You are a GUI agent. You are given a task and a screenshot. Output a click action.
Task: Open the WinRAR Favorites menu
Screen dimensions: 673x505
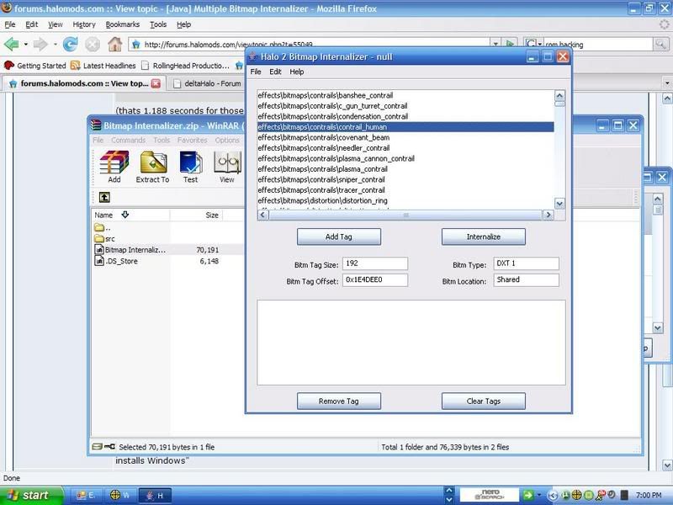(193, 140)
